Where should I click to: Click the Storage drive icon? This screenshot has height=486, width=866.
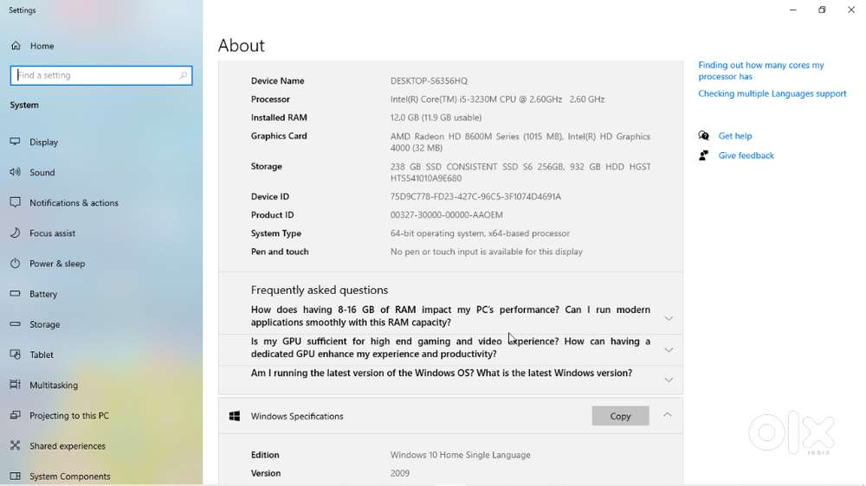click(x=16, y=323)
